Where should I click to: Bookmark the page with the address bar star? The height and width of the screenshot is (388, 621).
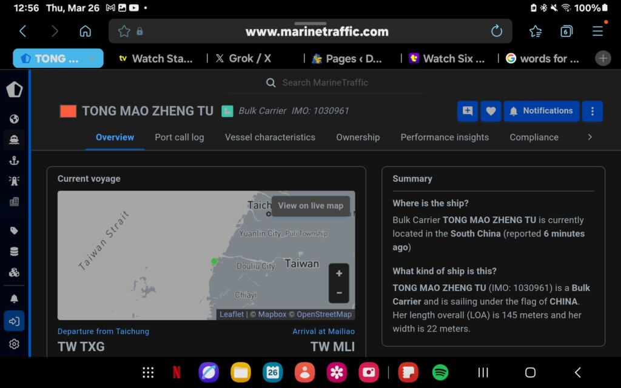click(x=124, y=32)
